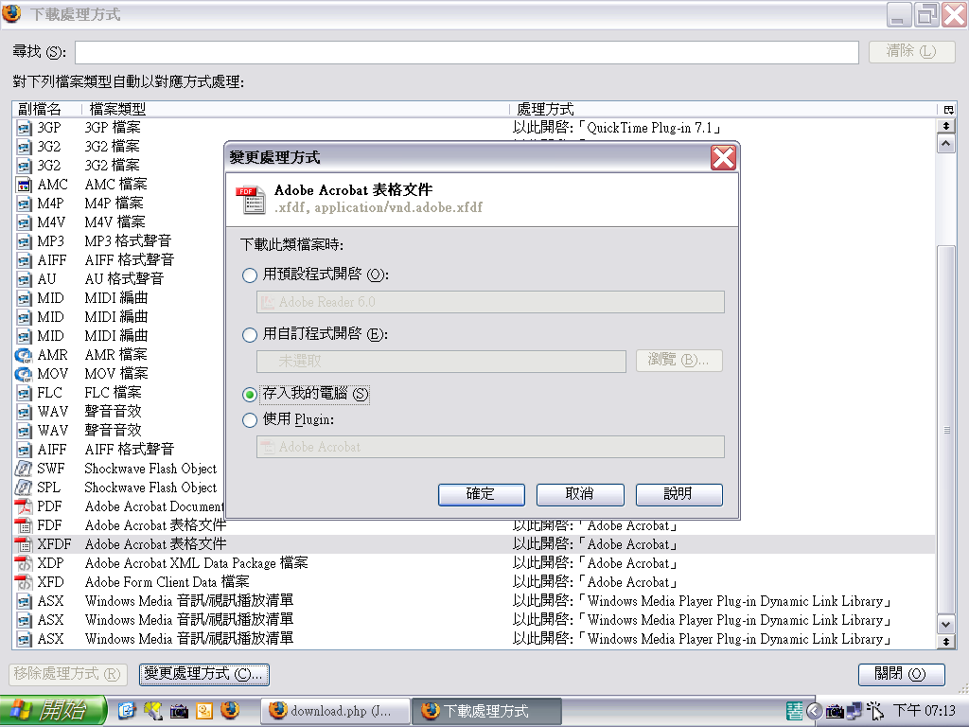Click the XFDF row icon
969x727 pixels.
click(x=24, y=544)
